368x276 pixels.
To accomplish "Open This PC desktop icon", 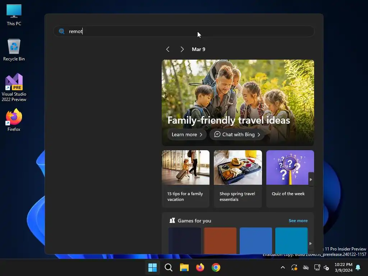I will pyautogui.click(x=14, y=15).
